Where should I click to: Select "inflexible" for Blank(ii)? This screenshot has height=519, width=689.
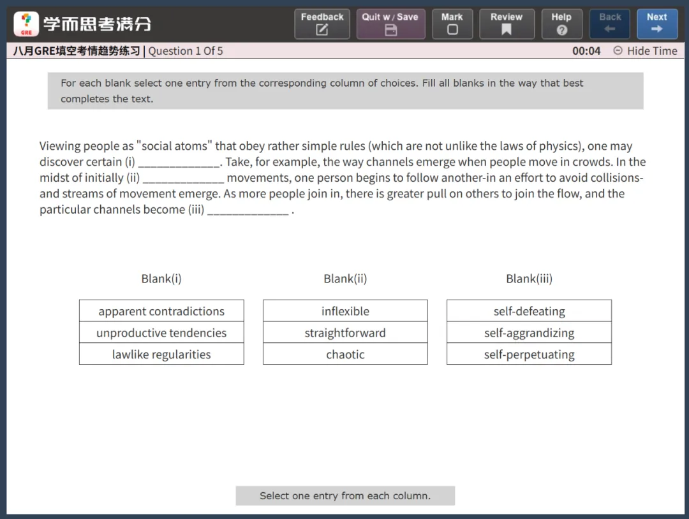[345, 311]
